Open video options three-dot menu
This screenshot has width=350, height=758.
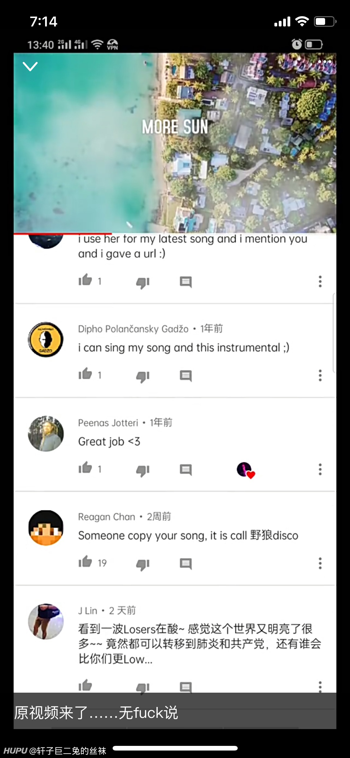(324, 62)
